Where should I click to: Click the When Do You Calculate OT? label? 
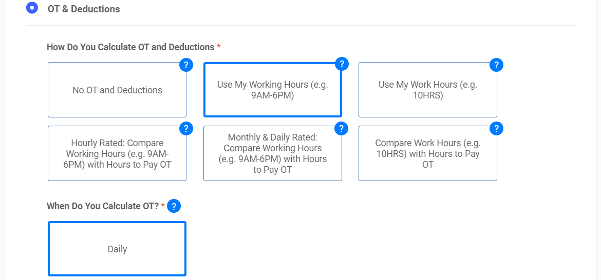103,206
